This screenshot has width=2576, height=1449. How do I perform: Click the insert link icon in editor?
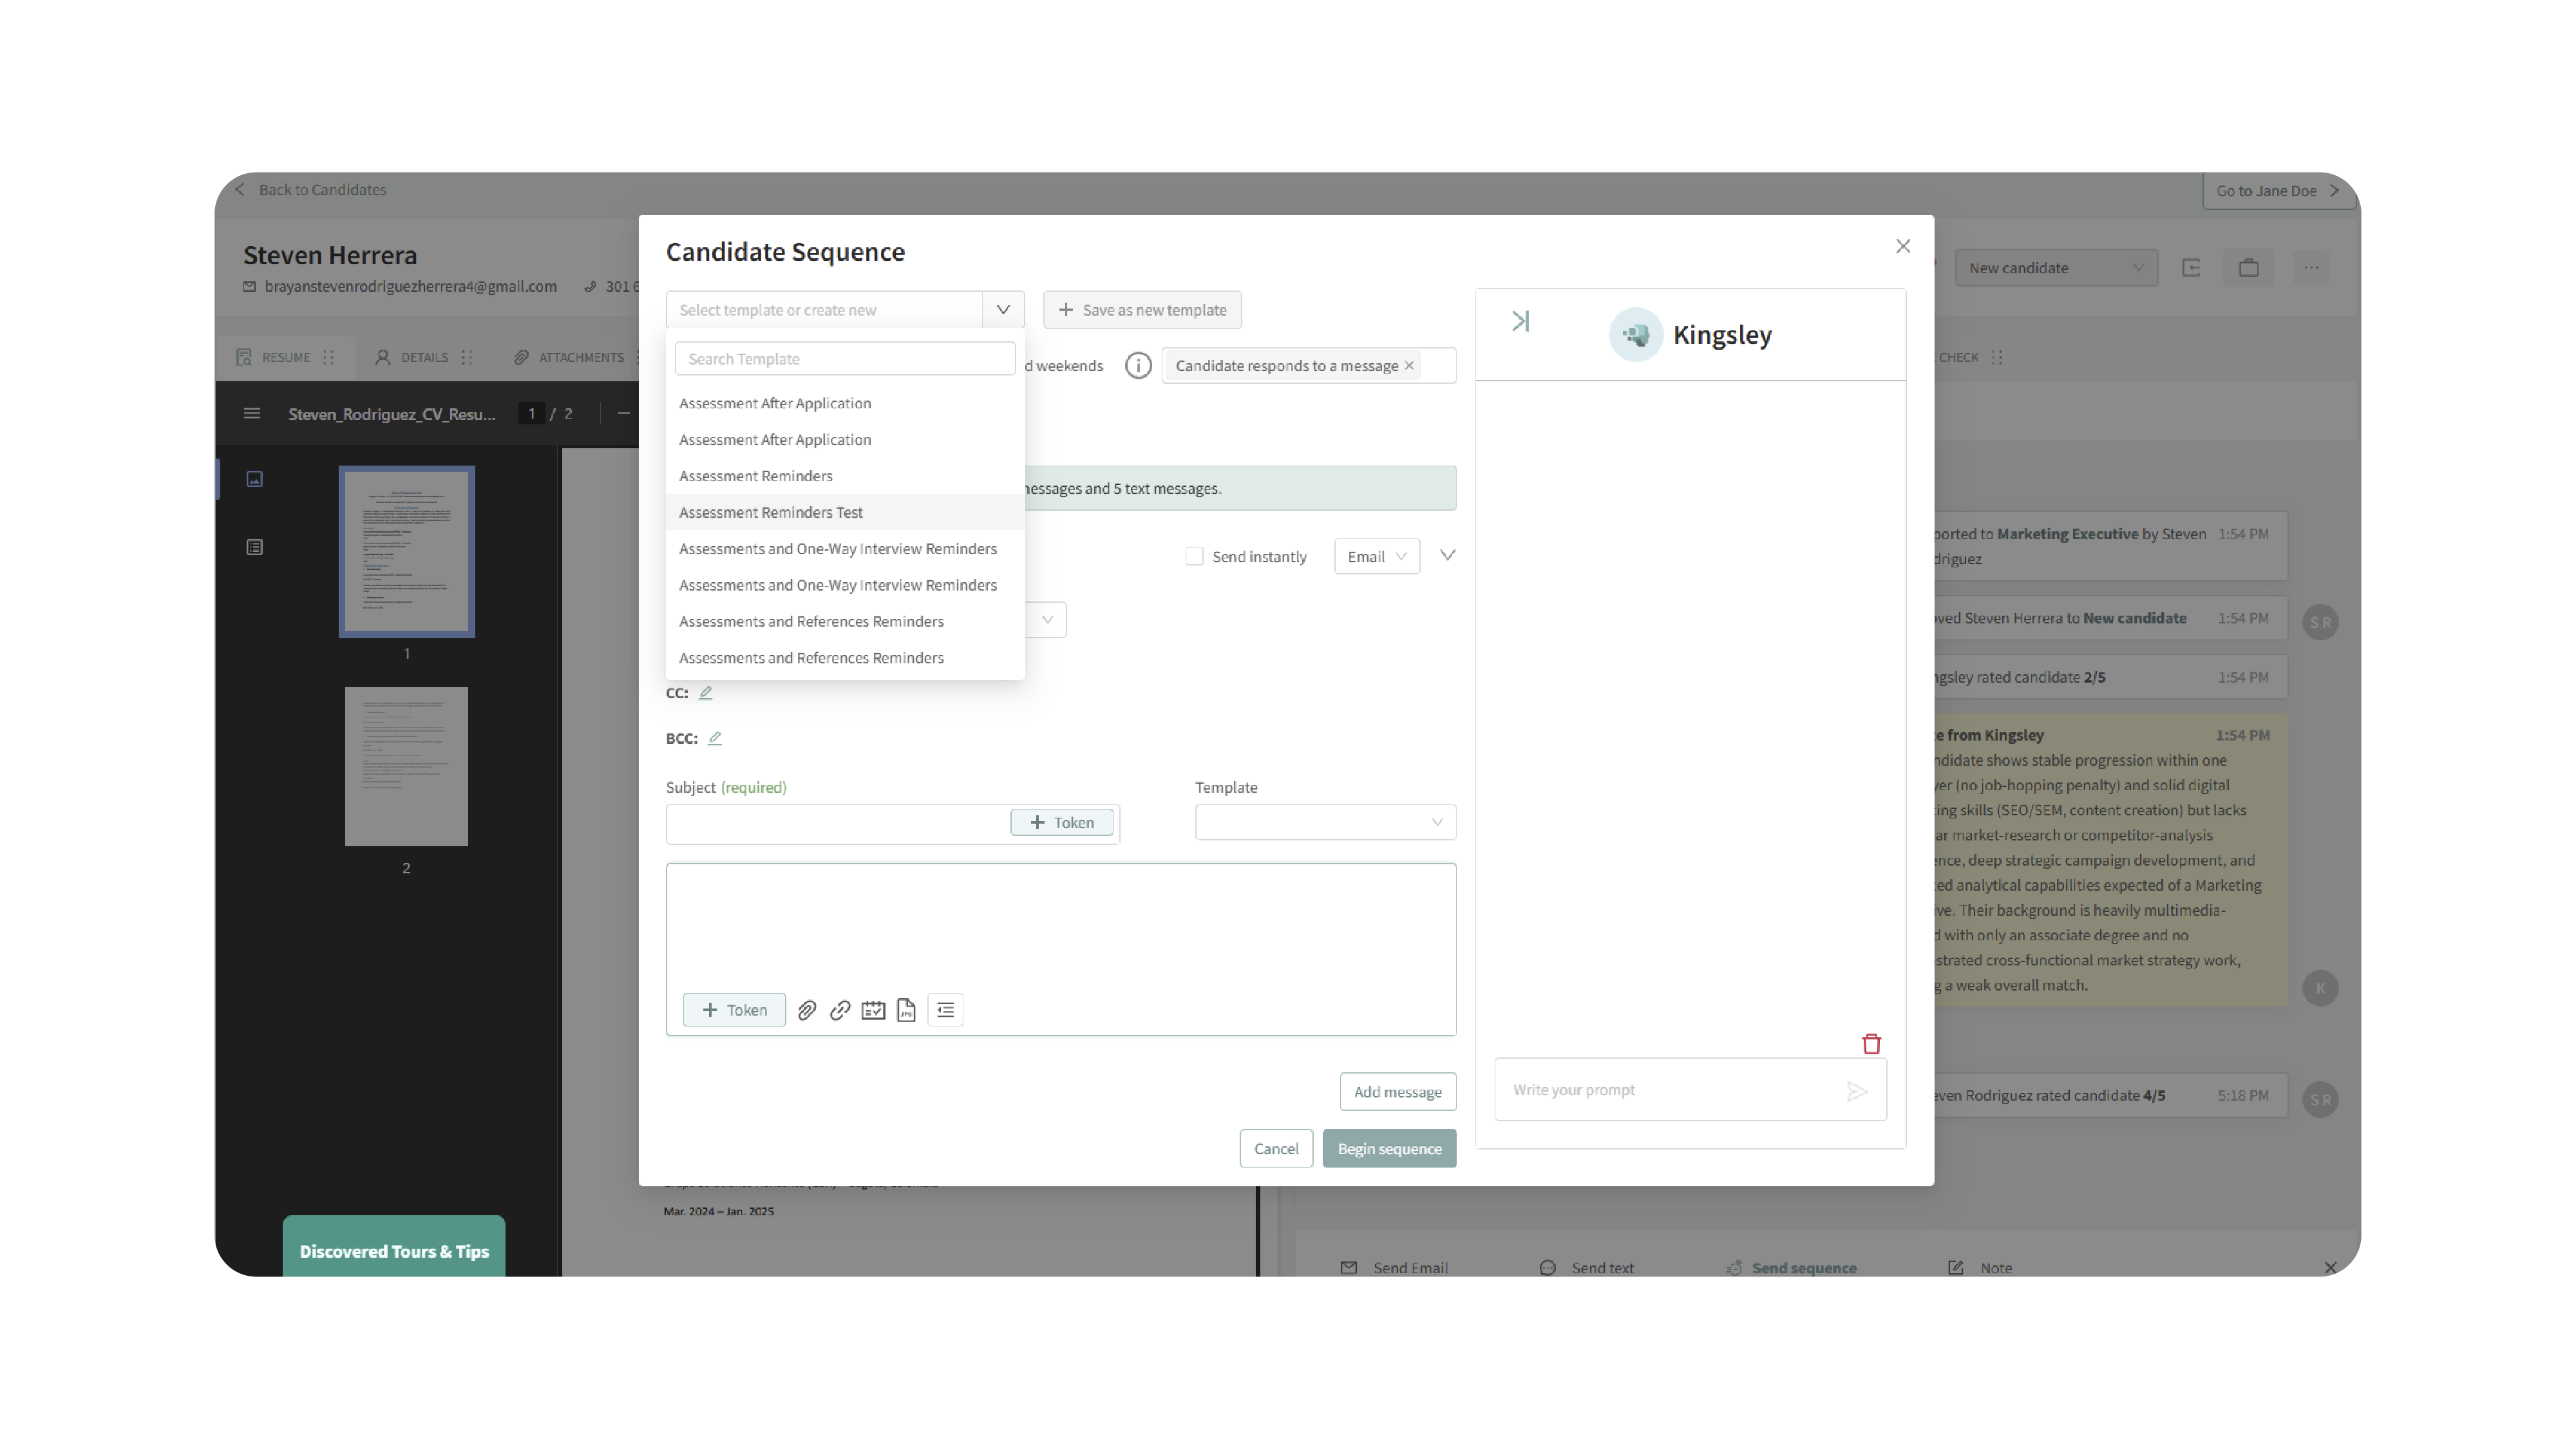[840, 1010]
